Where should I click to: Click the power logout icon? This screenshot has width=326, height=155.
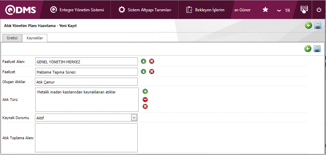pos(319,10)
